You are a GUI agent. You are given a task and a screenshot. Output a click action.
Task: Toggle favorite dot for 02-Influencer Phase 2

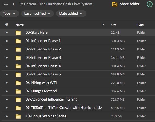[7, 49]
